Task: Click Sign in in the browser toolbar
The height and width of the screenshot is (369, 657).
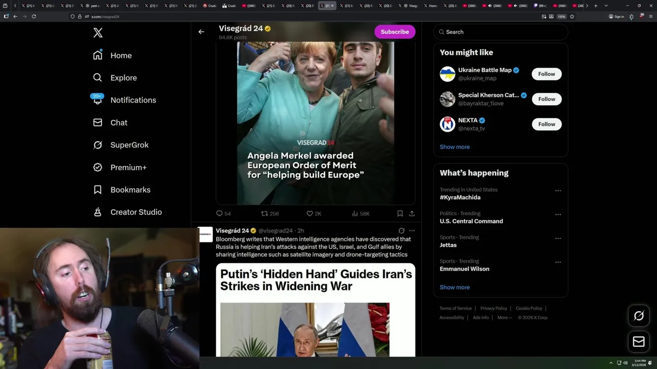Action: coord(616,16)
